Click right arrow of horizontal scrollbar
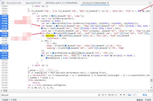Image resolution: width=153 pixels, height=101 pixels. (149, 90)
